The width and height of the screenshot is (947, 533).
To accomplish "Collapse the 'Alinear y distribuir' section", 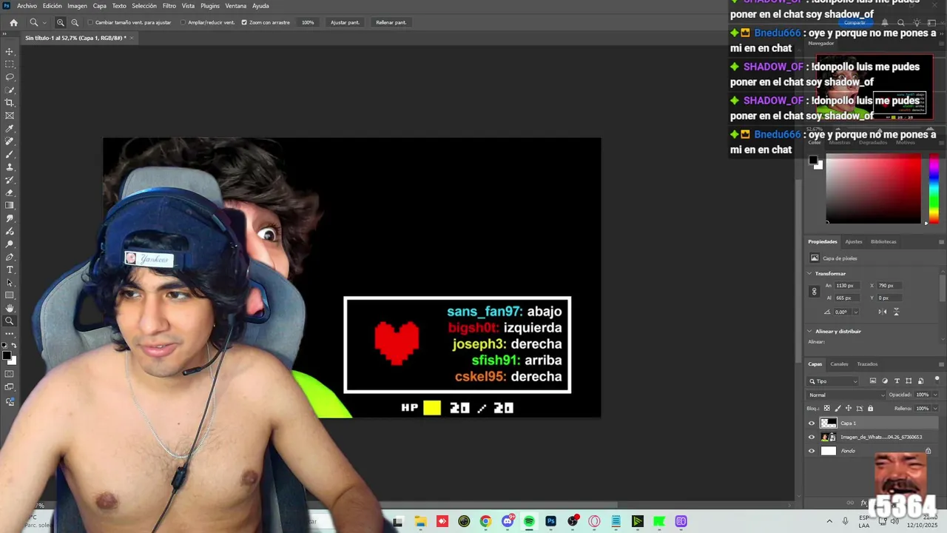I will coord(809,332).
